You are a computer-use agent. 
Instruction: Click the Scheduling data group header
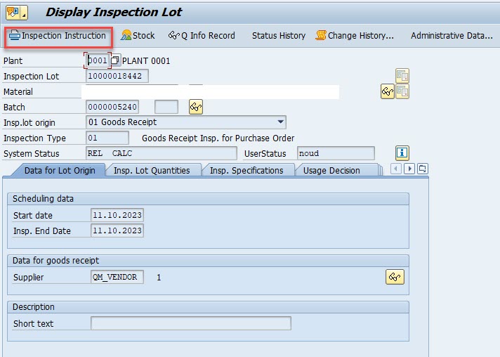click(208, 199)
